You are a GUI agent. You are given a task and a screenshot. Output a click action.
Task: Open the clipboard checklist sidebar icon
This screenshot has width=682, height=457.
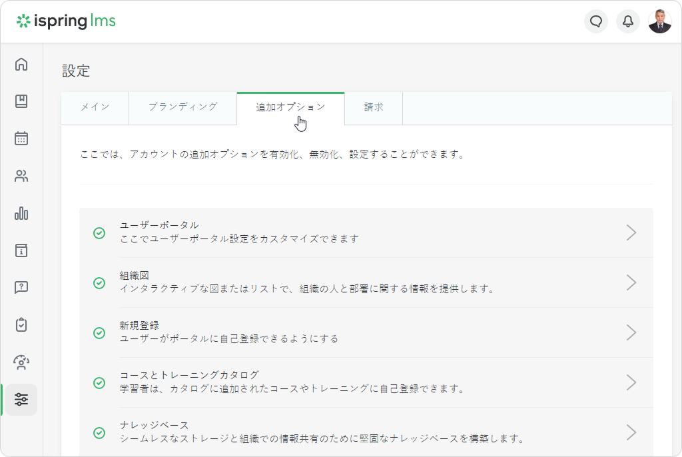pos(21,325)
